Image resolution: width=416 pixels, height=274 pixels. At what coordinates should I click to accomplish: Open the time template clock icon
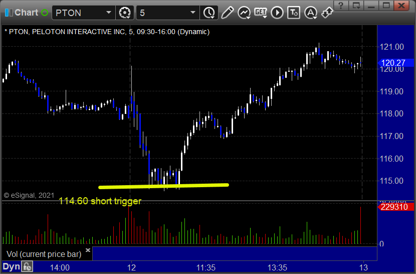[x=210, y=13]
